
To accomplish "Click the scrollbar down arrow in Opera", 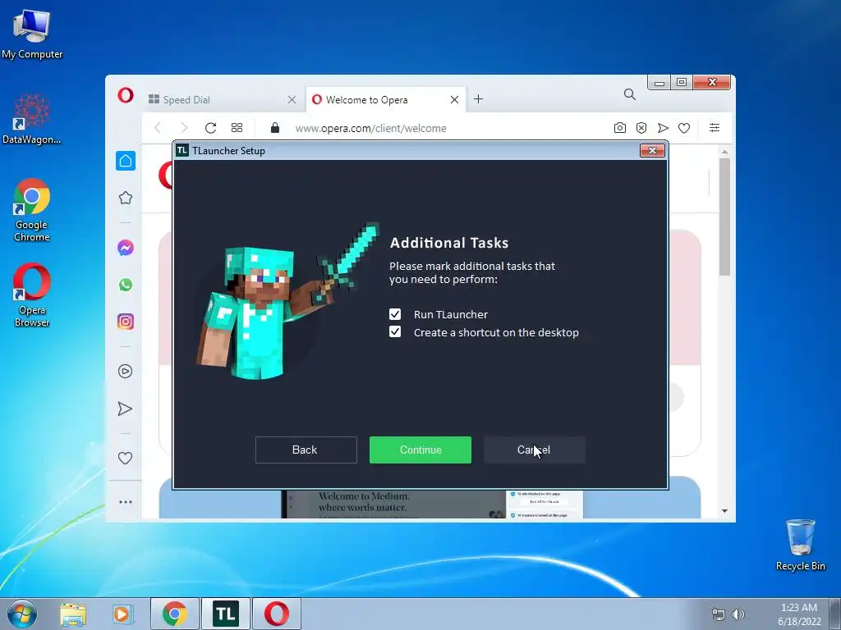I will click(x=724, y=511).
